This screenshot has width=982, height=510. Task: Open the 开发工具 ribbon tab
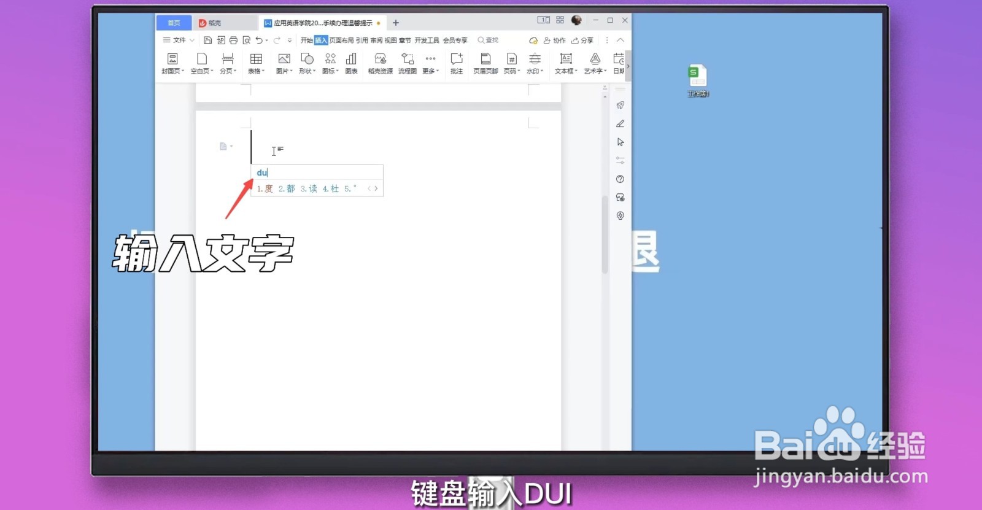point(427,40)
